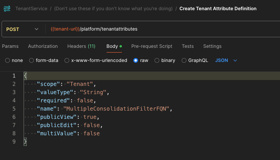This screenshot has height=160, width=280.
Task: Open the Pre-request Script tab
Action: 152,46
